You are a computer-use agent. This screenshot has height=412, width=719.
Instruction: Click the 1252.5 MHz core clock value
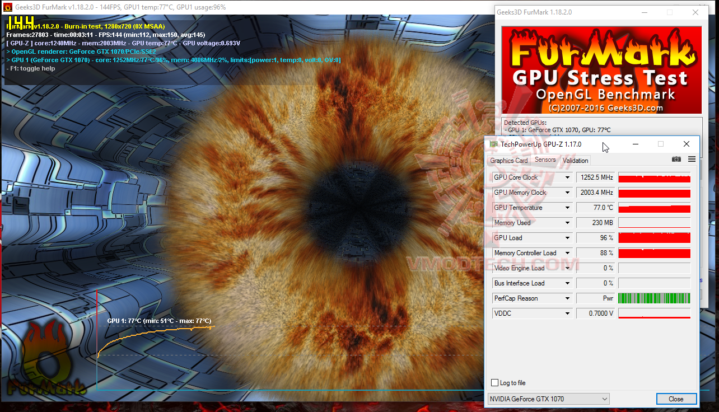(x=596, y=177)
